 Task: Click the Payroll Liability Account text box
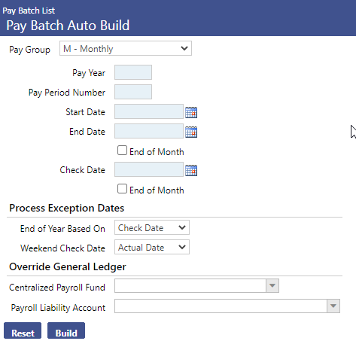click(x=221, y=306)
